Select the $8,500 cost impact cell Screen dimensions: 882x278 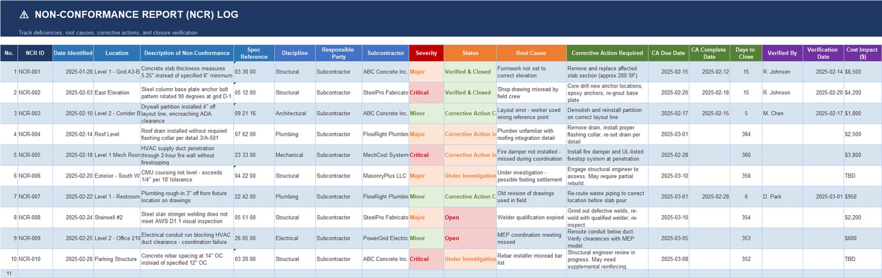[863, 72]
